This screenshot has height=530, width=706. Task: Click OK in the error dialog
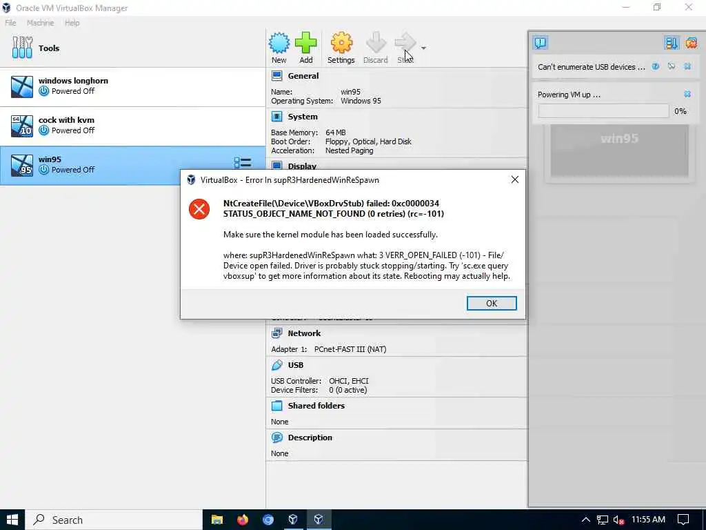(492, 304)
